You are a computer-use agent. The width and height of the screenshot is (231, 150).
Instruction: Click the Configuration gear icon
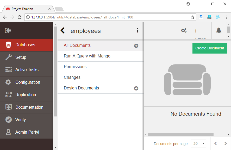coord(8,82)
